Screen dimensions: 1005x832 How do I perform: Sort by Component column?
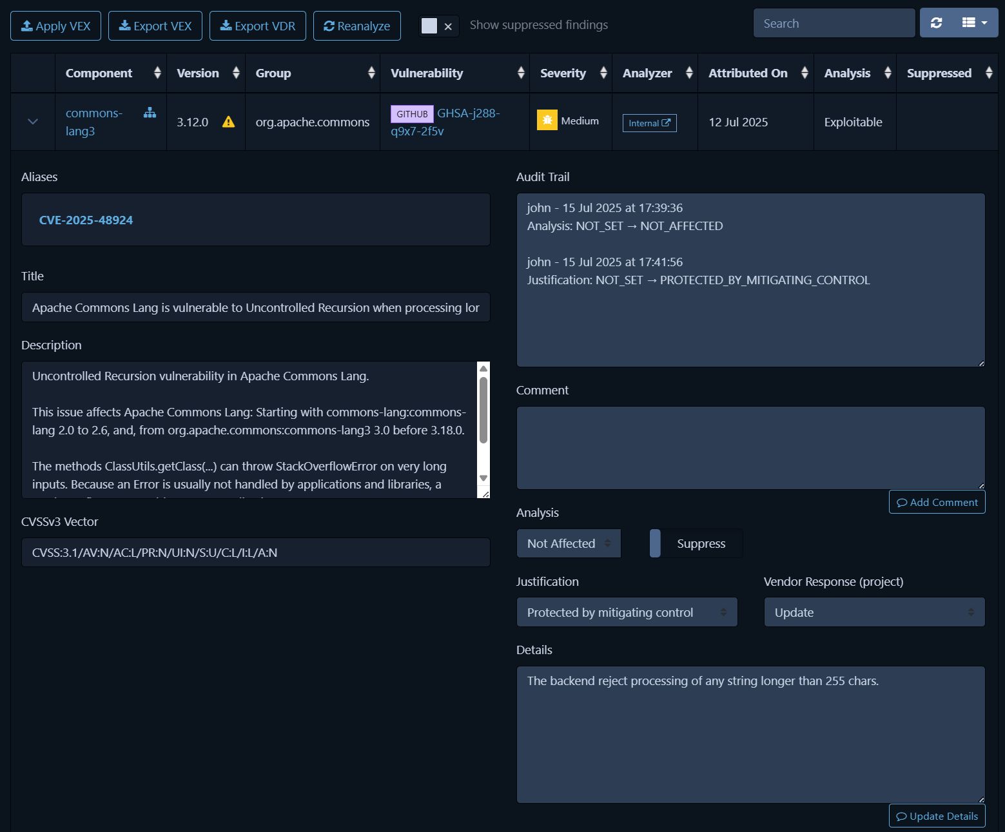(x=111, y=73)
